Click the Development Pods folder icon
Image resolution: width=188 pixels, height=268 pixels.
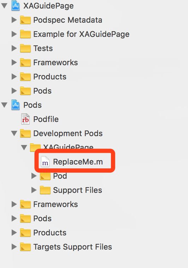point(25,133)
